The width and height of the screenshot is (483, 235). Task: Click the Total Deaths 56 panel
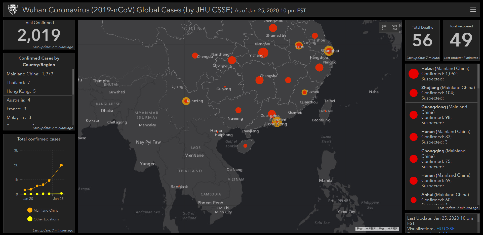click(422, 40)
